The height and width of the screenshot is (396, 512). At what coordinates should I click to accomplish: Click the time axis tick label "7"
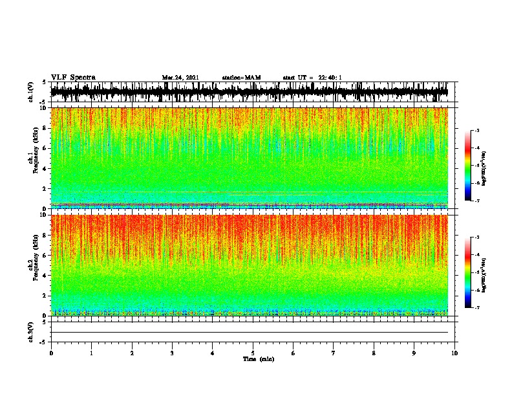(334, 353)
